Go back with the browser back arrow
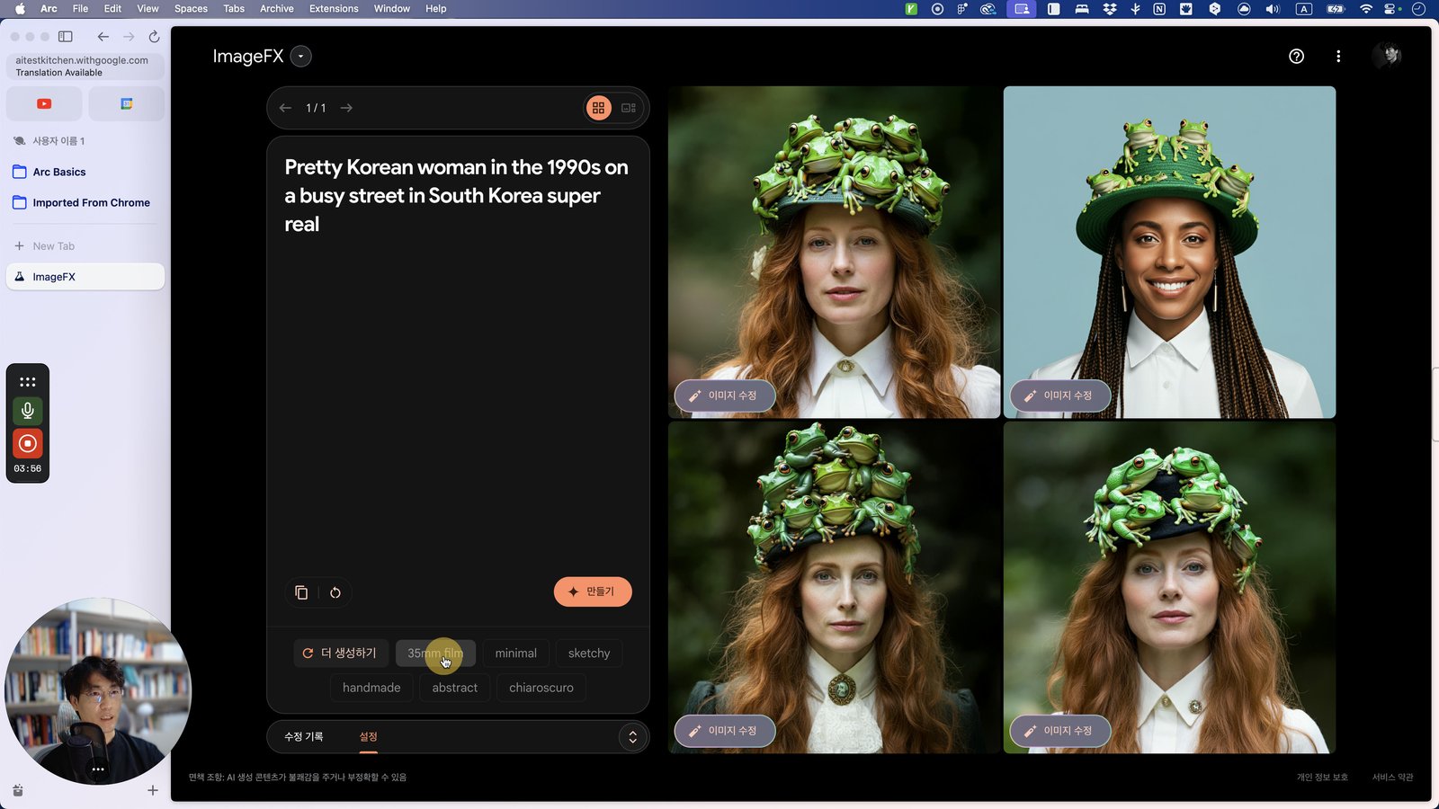This screenshot has width=1439, height=809. click(x=103, y=37)
